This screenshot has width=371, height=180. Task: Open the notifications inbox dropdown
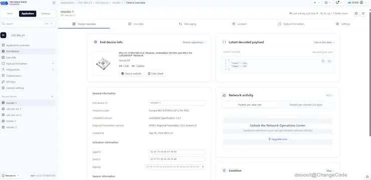338,2
